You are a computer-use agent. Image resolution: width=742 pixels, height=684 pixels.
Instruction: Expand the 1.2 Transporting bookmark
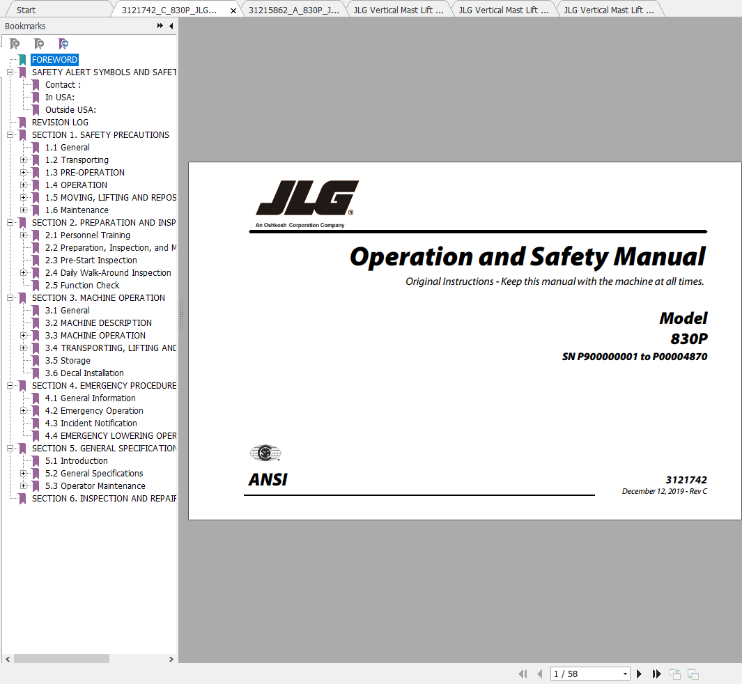(x=23, y=160)
